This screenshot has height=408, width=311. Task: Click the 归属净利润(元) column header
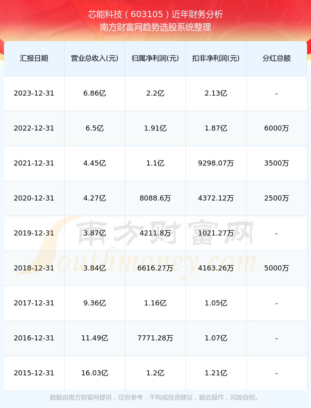[155, 58]
